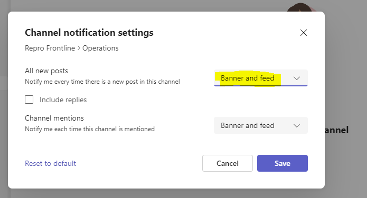The width and height of the screenshot is (367, 198).
Task: Open the Channel mentions notification dropdown
Action: tap(261, 125)
